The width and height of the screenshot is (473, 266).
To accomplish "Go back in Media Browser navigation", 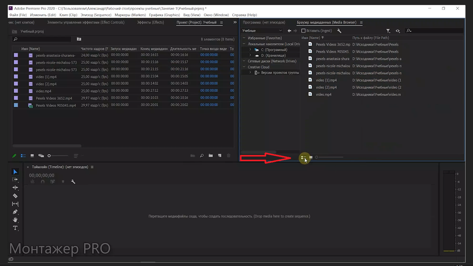I will tap(289, 31).
